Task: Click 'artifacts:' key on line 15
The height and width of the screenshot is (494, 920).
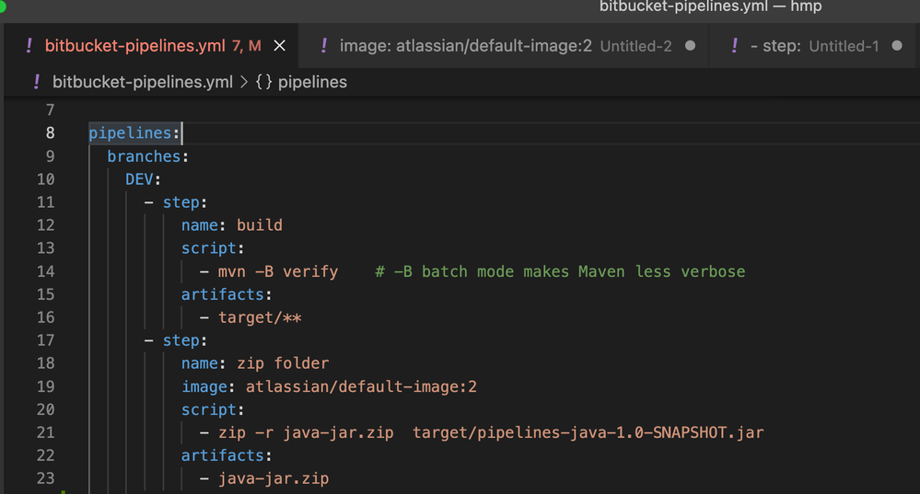Action: tap(227, 294)
